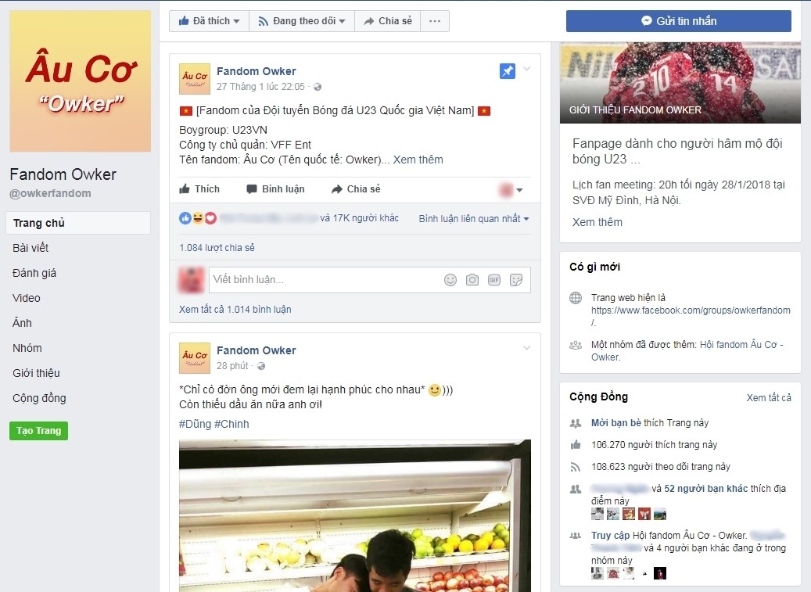
Task: Expand Bình luận liên quan nhất sorting
Action: [x=474, y=219]
